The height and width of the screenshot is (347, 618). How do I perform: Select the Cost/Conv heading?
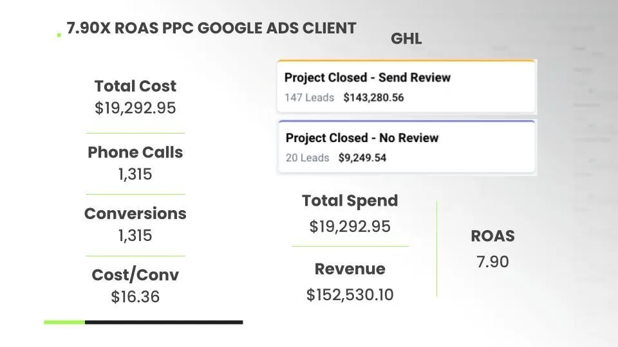tap(135, 275)
